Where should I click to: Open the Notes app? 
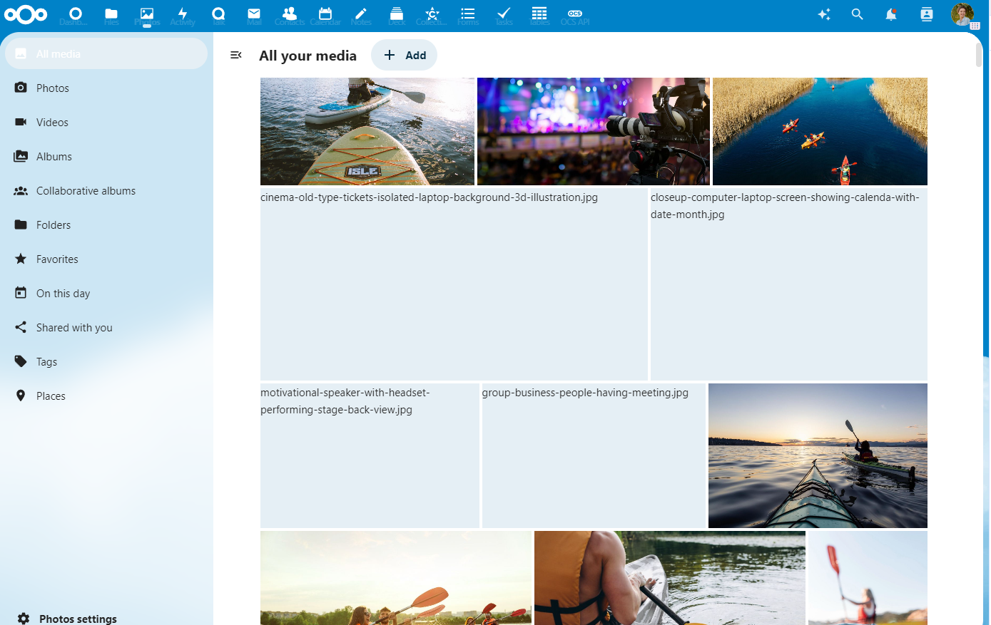[361, 14]
